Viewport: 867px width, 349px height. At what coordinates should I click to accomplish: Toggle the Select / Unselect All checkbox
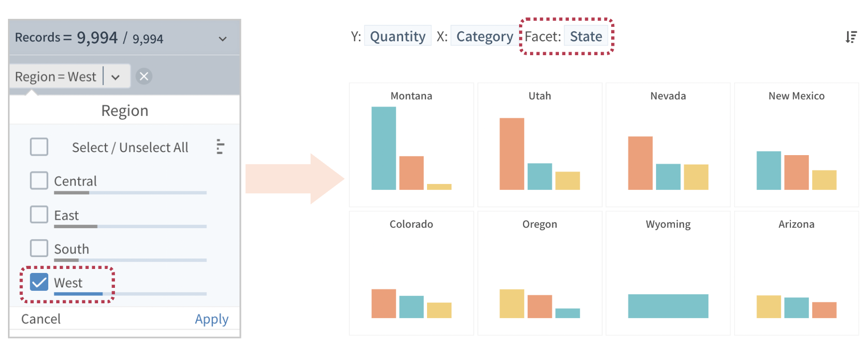pyautogui.click(x=39, y=147)
